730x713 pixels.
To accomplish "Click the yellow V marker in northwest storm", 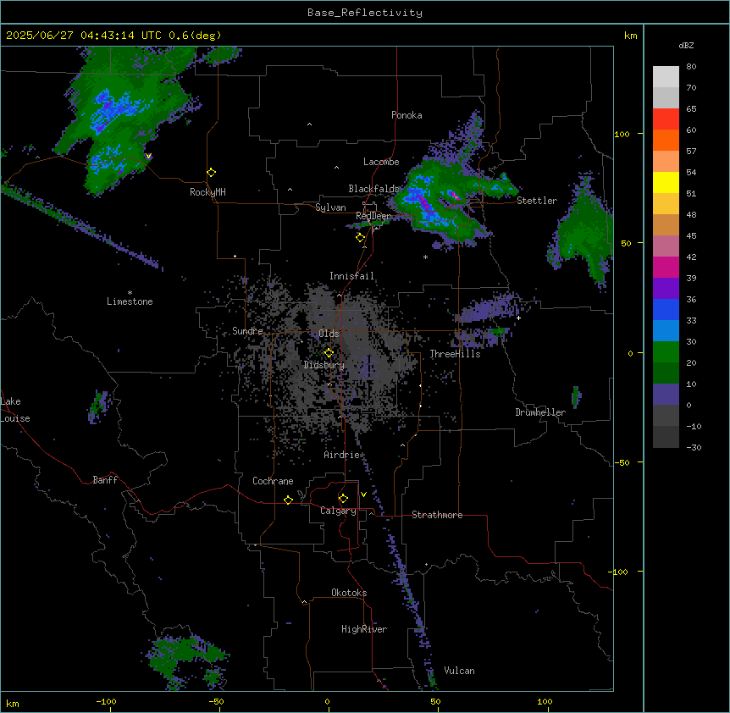I will tap(148, 156).
